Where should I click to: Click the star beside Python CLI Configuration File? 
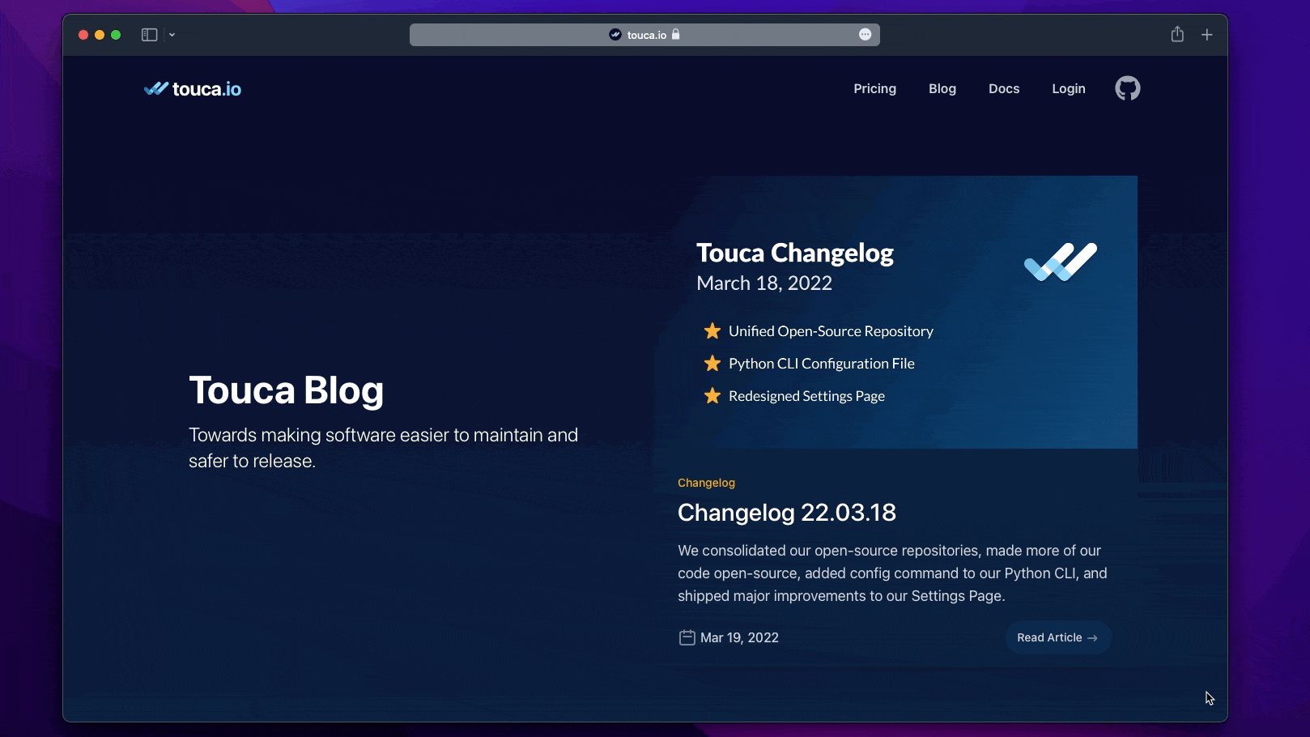pyautogui.click(x=712, y=363)
